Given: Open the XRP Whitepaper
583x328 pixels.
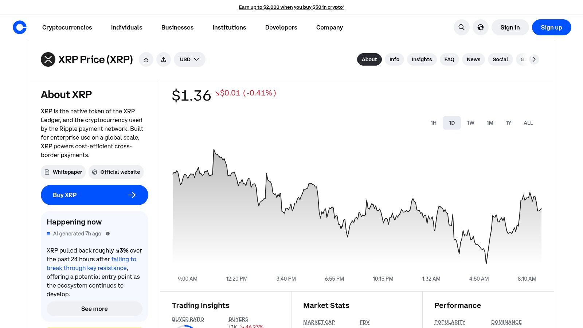Looking at the screenshot, I should pyautogui.click(x=63, y=172).
